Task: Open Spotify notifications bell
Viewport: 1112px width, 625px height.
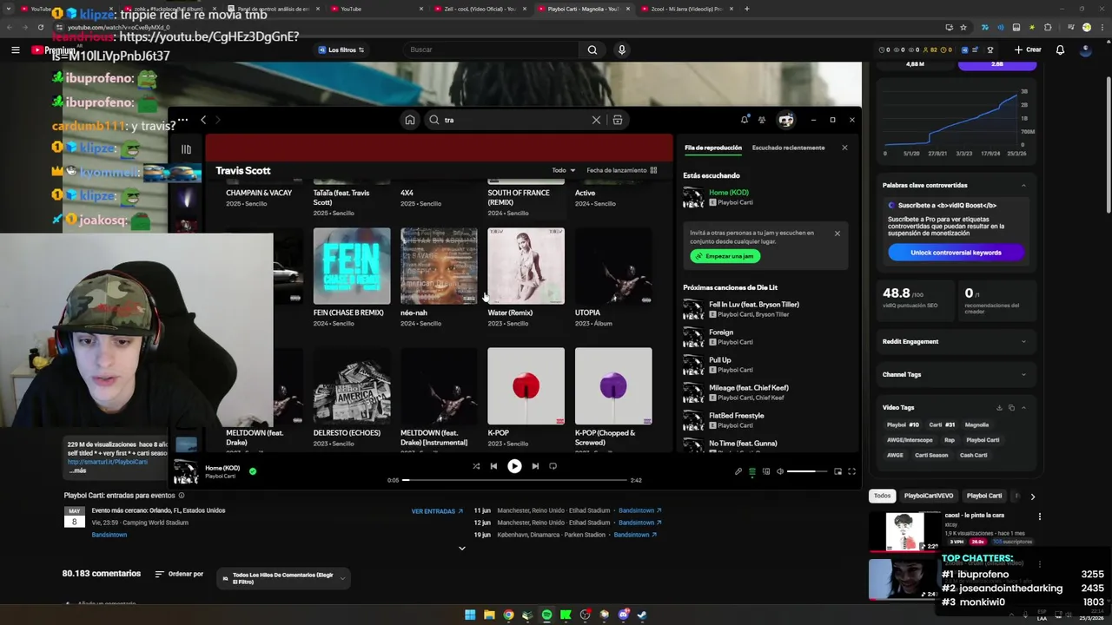Action: [745, 120]
